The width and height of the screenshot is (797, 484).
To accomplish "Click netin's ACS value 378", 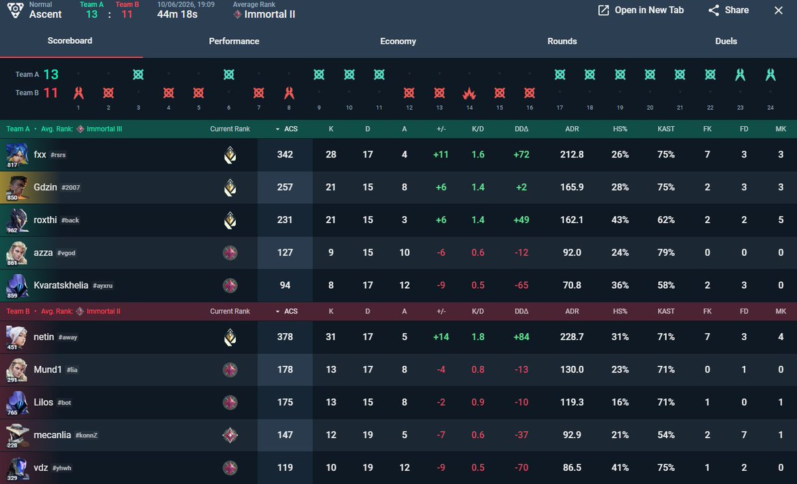I will pyautogui.click(x=285, y=337).
